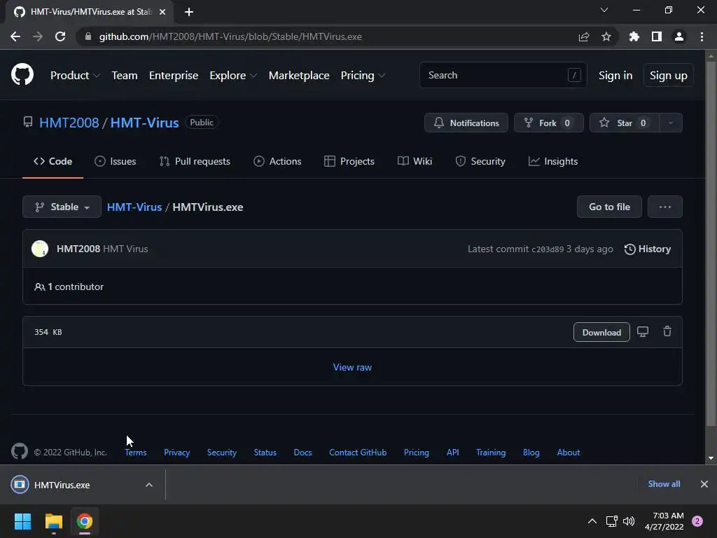Image resolution: width=717 pixels, height=538 pixels.
Task: View file History
Action: (648, 249)
